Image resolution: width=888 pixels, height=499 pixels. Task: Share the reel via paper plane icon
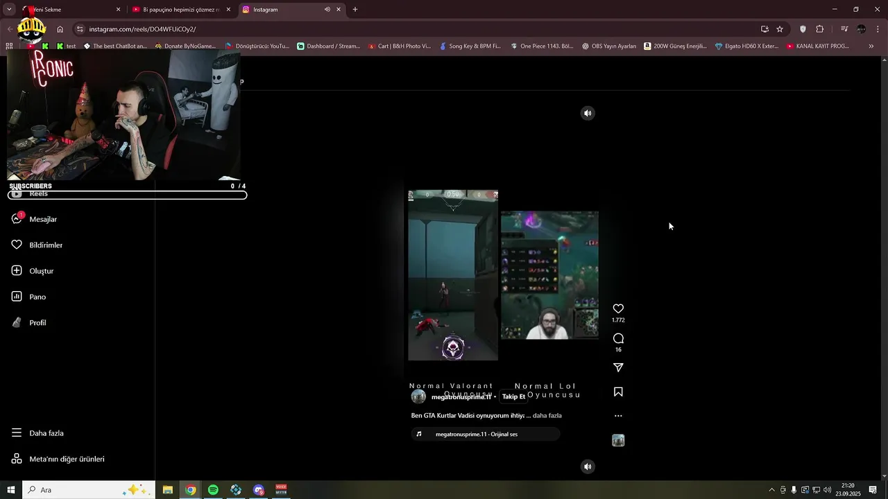[618, 368]
